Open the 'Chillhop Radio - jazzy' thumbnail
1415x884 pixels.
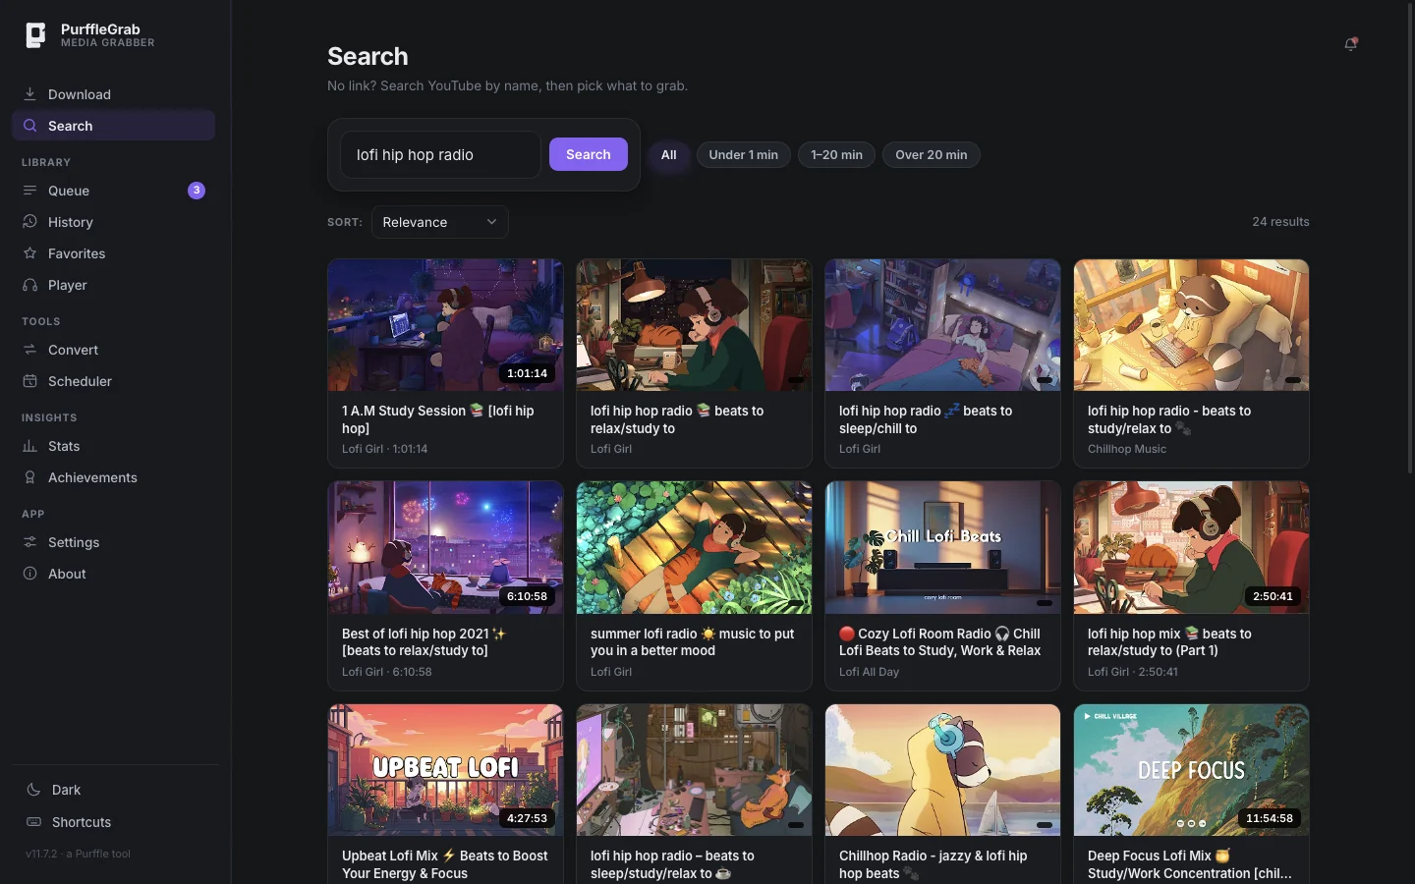[x=942, y=770]
